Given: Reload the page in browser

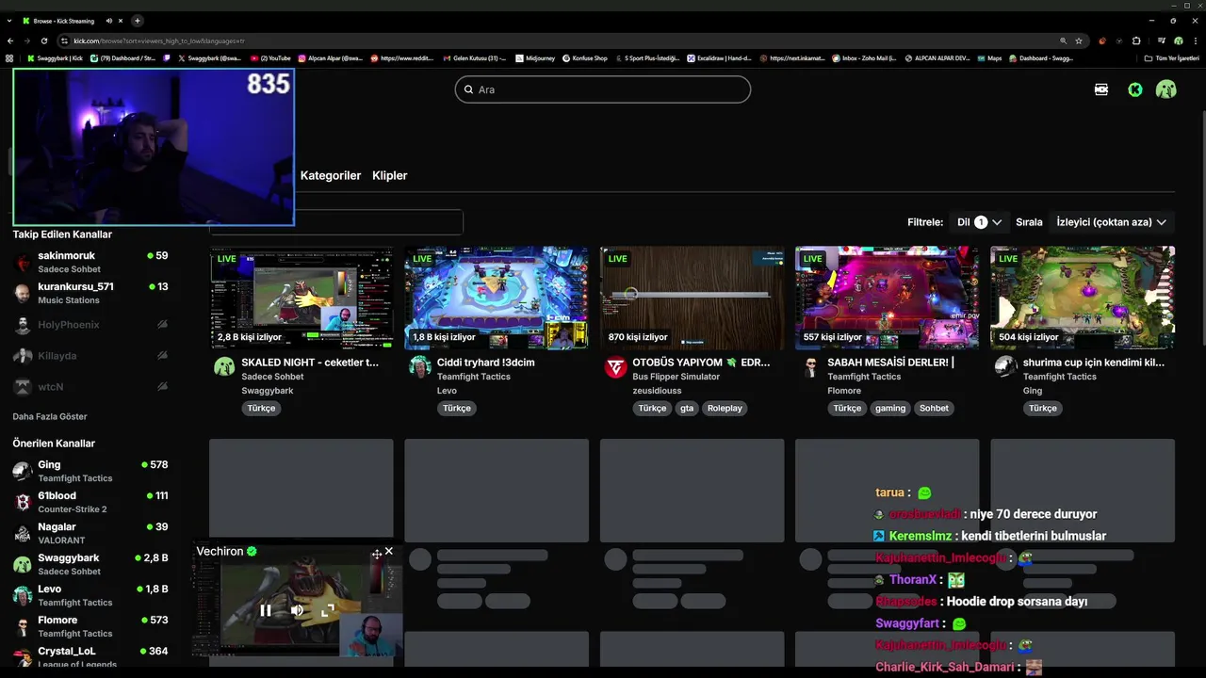Looking at the screenshot, I should (x=43, y=40).
